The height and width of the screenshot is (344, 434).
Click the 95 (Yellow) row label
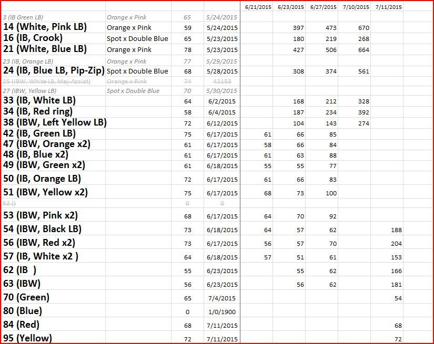tap(27, 338)
